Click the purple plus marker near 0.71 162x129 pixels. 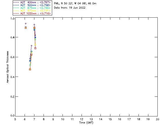[x=31, y=46]
